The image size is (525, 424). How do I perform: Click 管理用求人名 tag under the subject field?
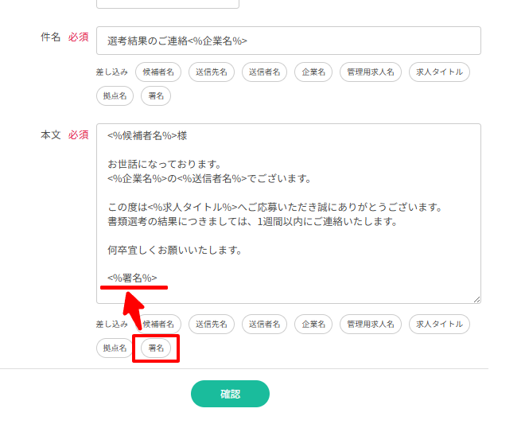click(x=371, y=72)
